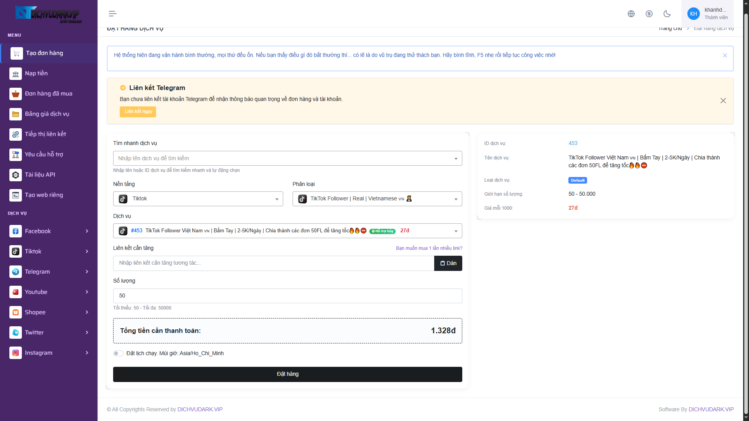Open Tài liệu API icon

click(16, 175)
